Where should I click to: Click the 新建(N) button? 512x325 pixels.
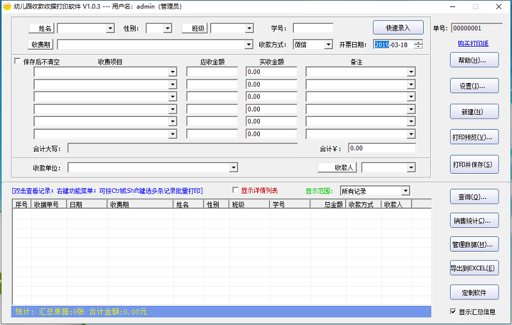point(474,111)
